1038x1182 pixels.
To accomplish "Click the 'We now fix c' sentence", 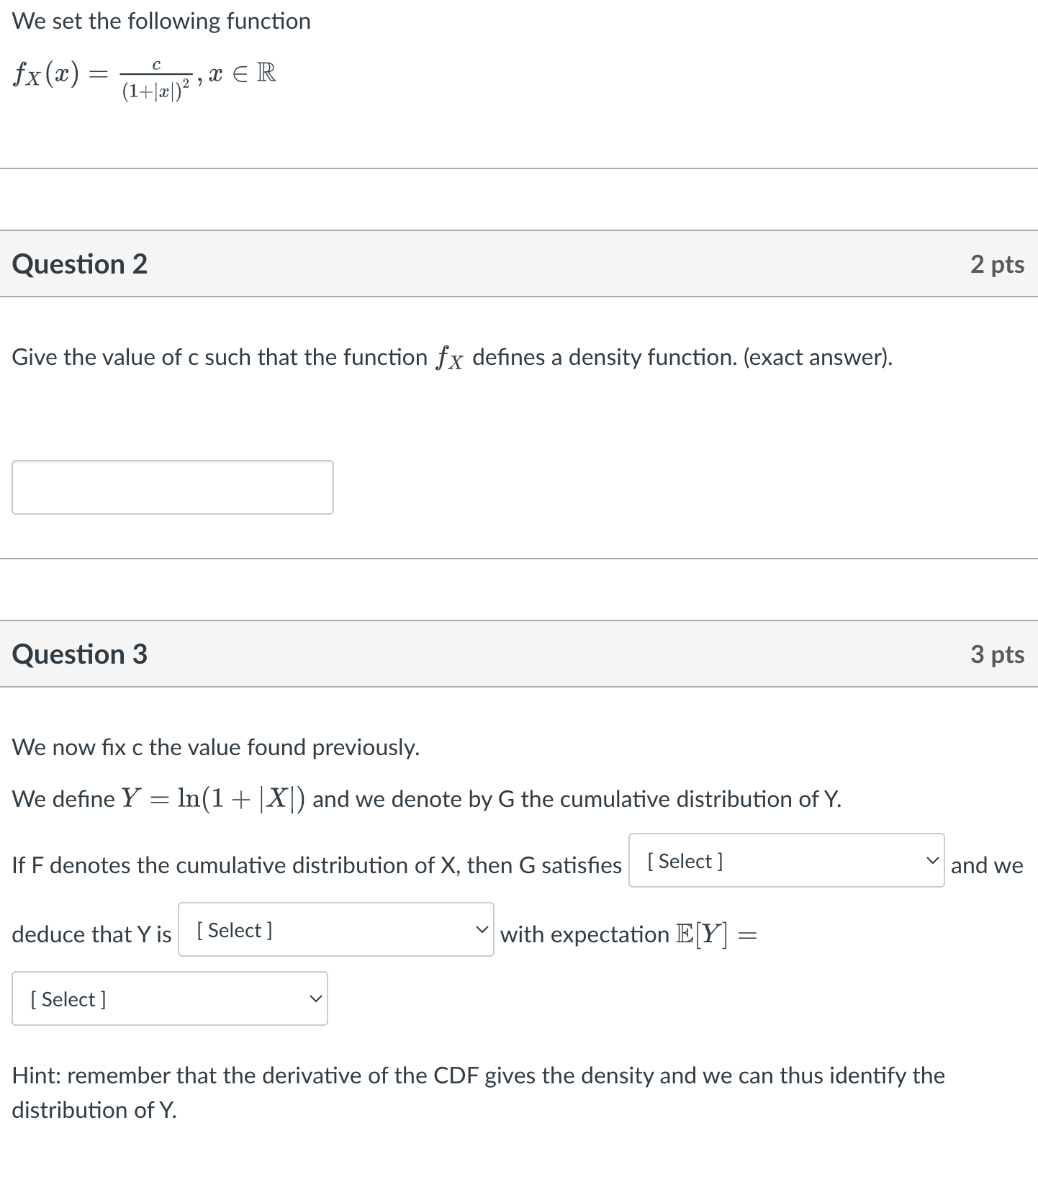I will (x=216, y=747).
